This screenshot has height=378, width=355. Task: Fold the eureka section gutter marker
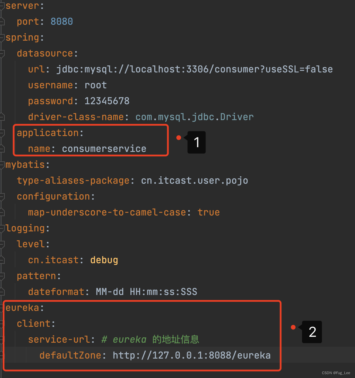point(2,308)
